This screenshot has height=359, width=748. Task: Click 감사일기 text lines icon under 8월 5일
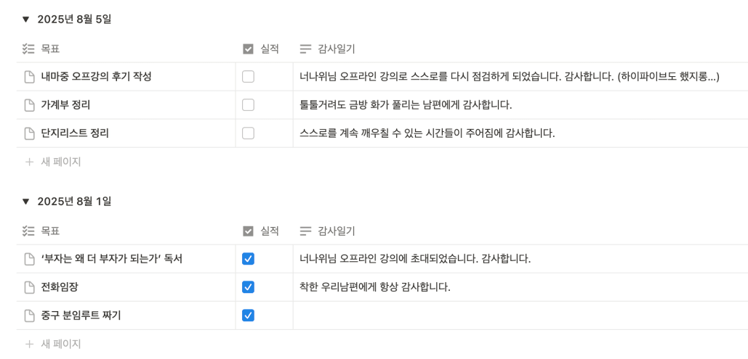[305, 49]
